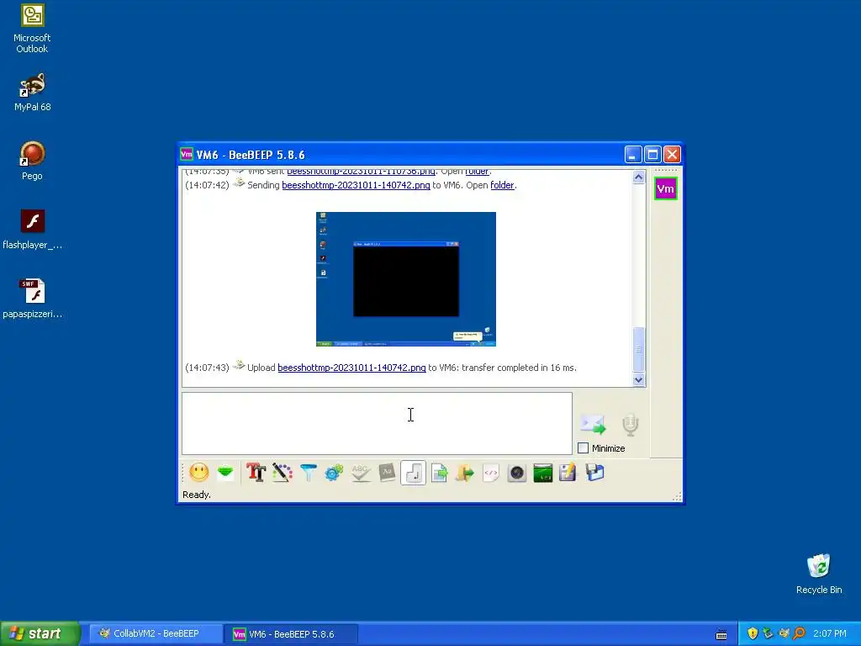The width and height of the screenshot is (861, 646).
Task: Switch to CollabVM2 - BeeBEEP taskbar window
Action: click(x=156, y=633)
